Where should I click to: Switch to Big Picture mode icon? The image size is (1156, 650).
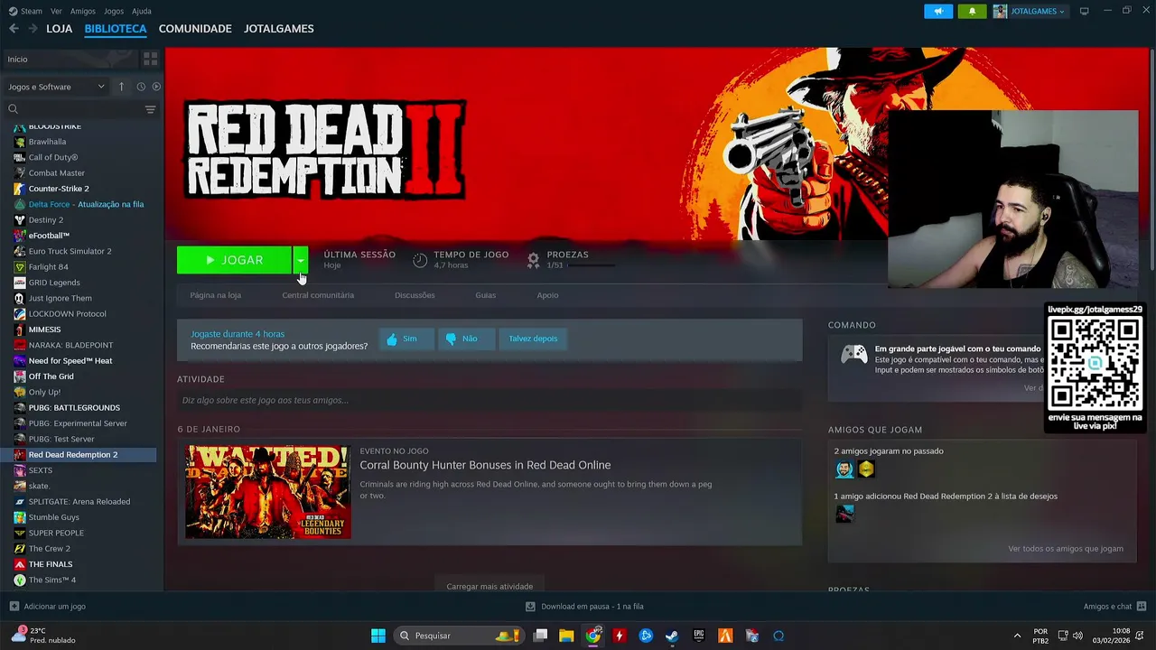(1084, 12)
